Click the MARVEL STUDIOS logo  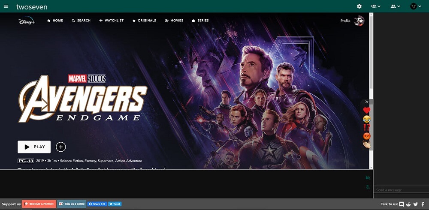tap(87, 79)
